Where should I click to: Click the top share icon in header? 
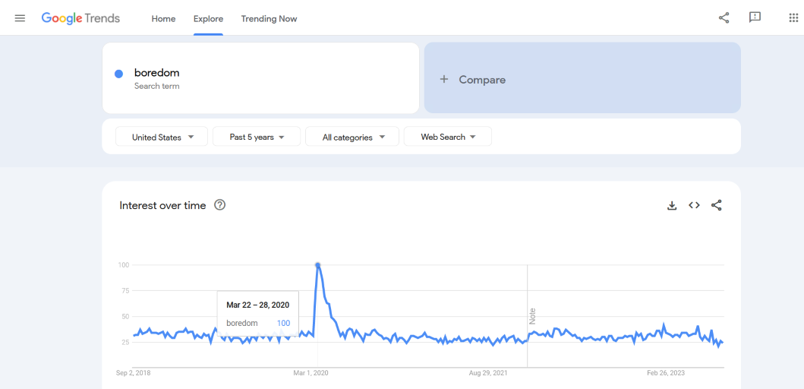click(724, 18)
